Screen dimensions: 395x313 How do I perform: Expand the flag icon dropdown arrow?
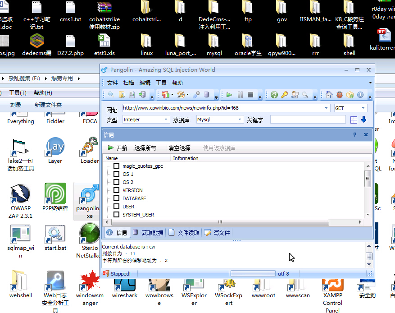pyautogui.click(x=172, y=95)
